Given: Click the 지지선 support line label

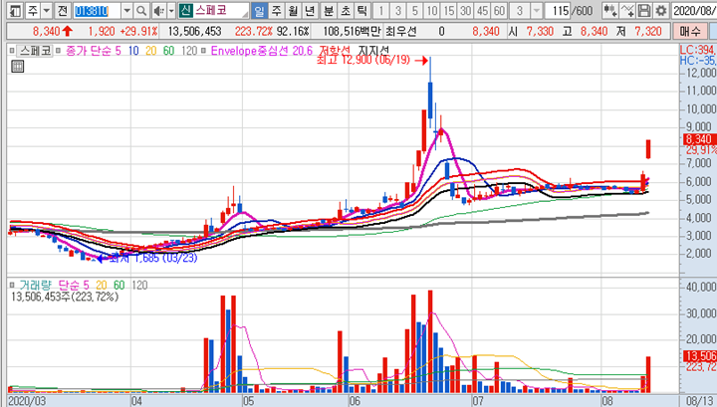Looking at the screenshot, I should (x=373, y=50).
